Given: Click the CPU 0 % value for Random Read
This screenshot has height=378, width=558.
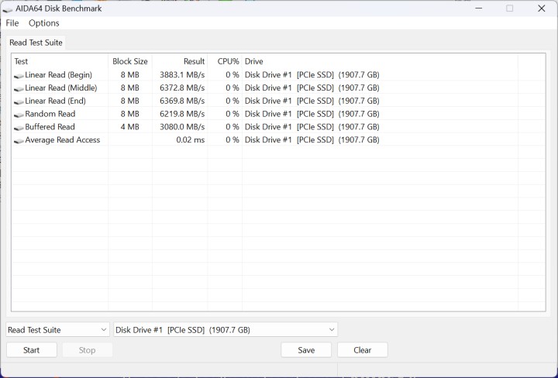Looking at the screenshot, I should click(x=232, y=114).
